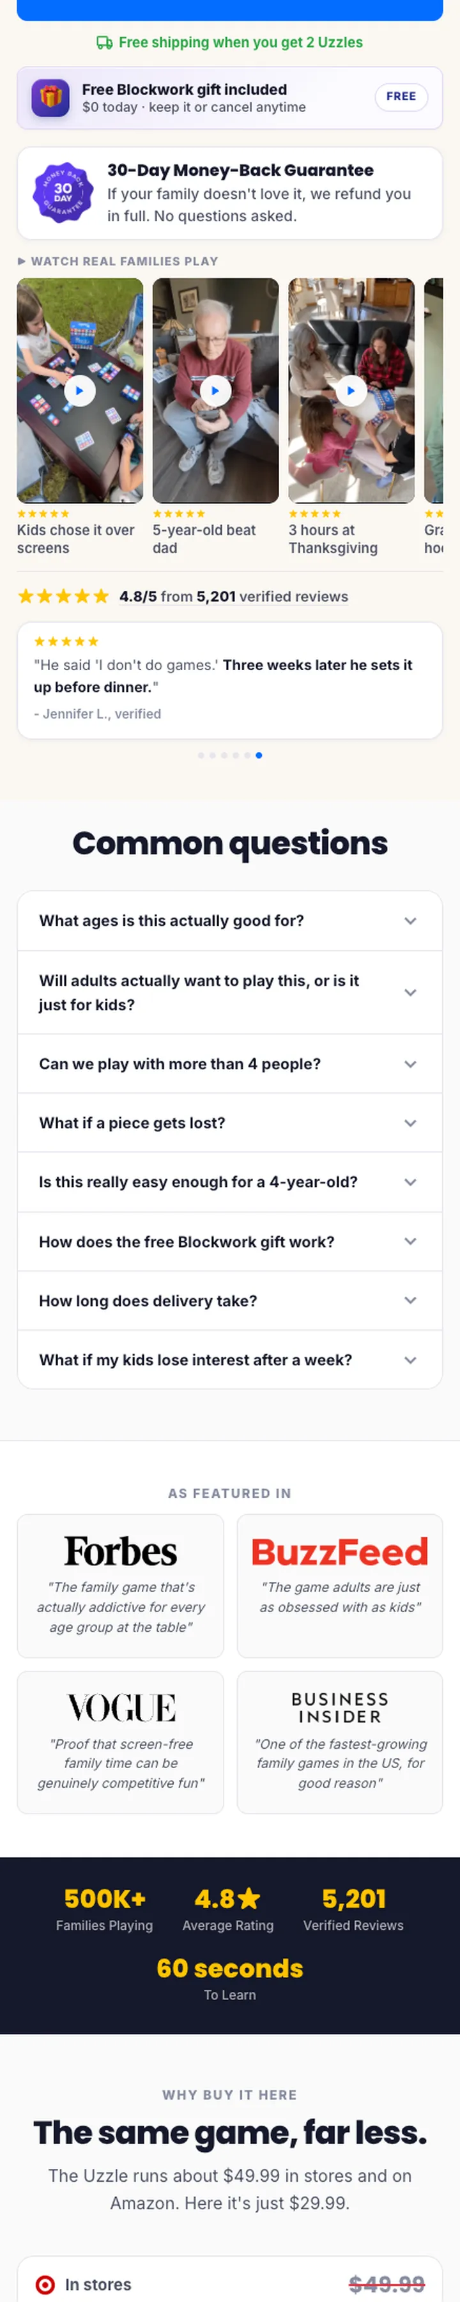This screenshot has height=2302, width=460.
Task: Click the Target logo next to 'In stores'
Action: pos(45,2285)
